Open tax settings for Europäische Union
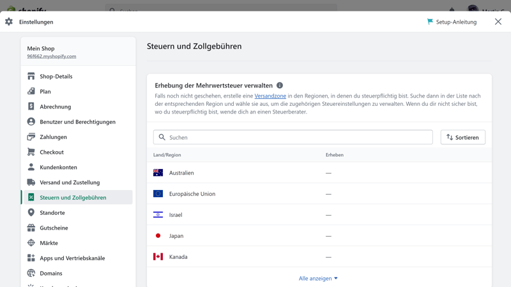511x287 pixels. [x=192, y=194]
